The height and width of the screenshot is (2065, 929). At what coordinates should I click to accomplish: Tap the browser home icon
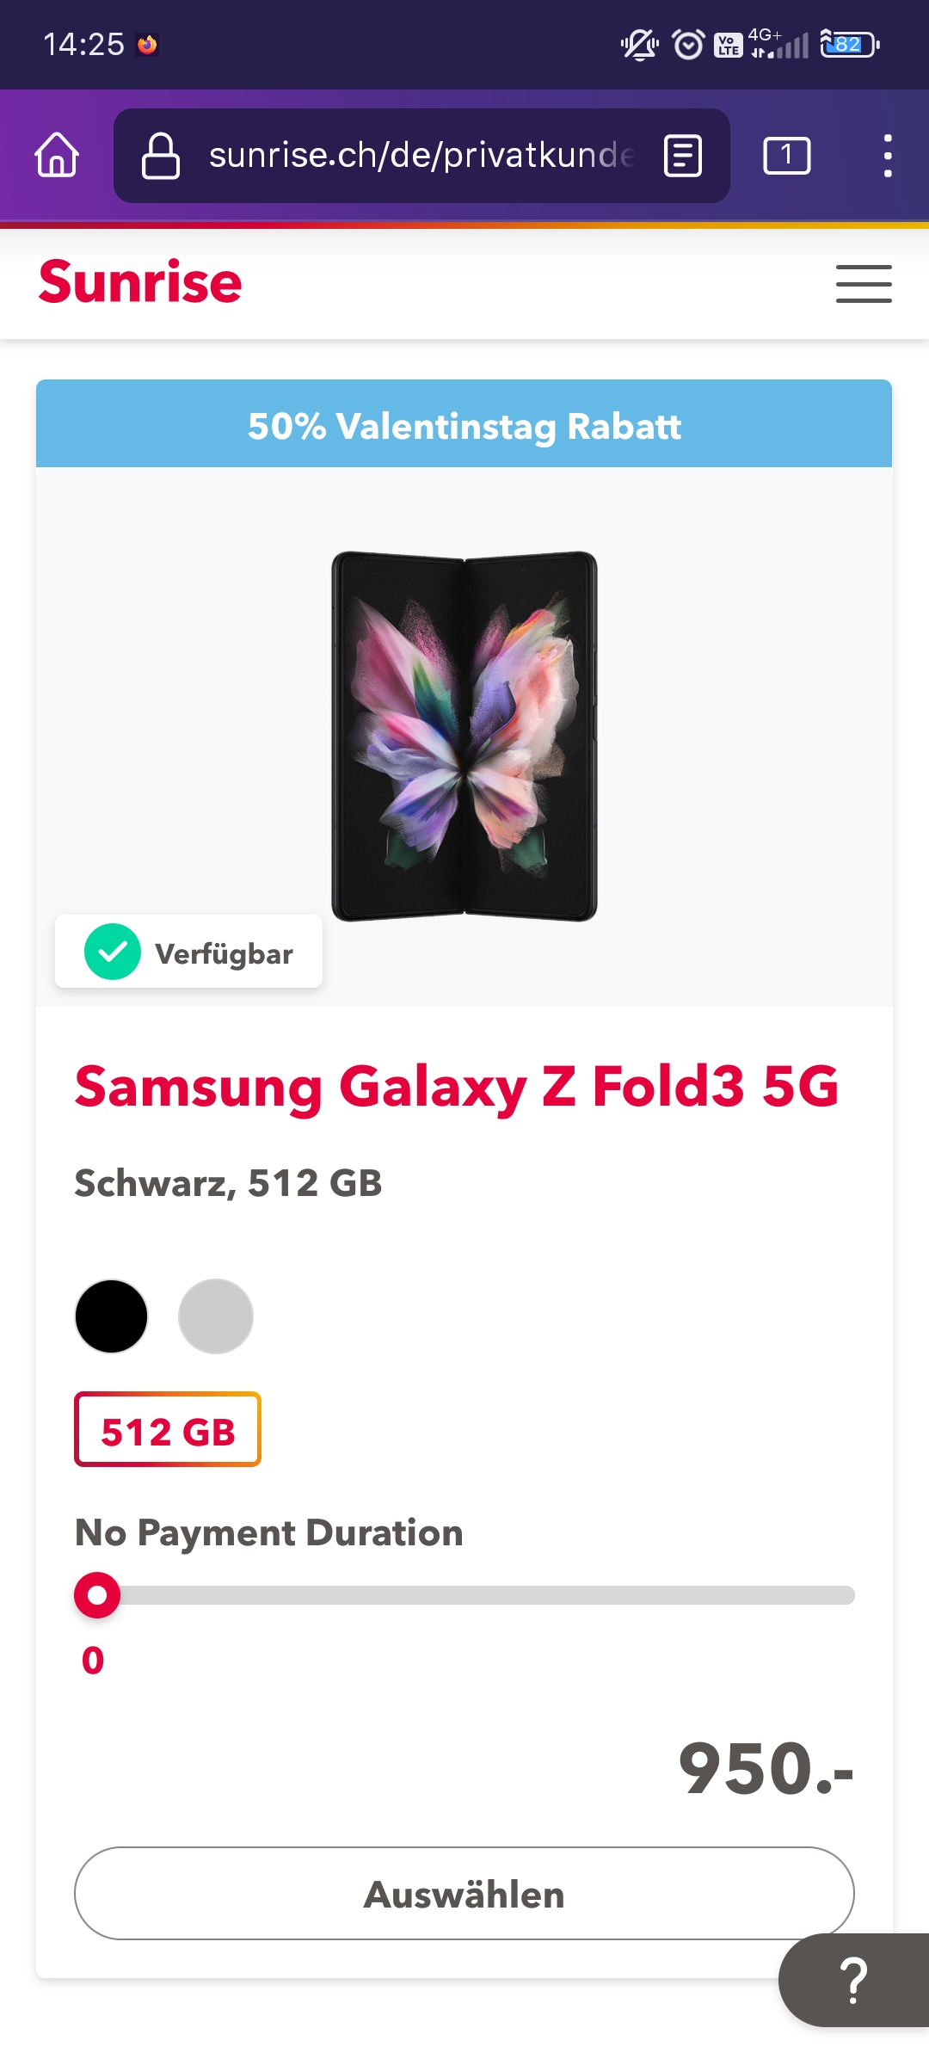click(x=57, y=156)
